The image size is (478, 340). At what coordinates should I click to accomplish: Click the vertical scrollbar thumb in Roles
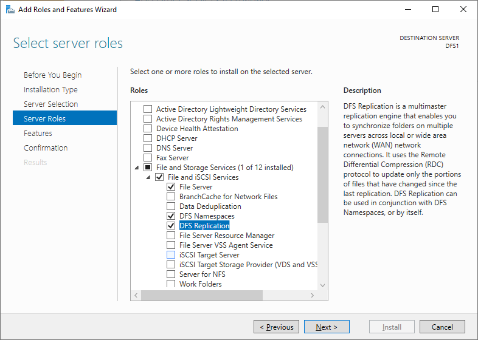pyautogui.click(x=322, y=175)
